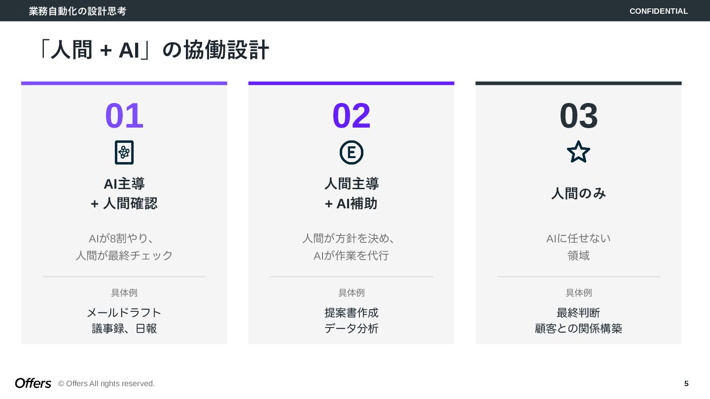Click the star icon in card 03
710x399 pixels.
click(x=578, y=152)
